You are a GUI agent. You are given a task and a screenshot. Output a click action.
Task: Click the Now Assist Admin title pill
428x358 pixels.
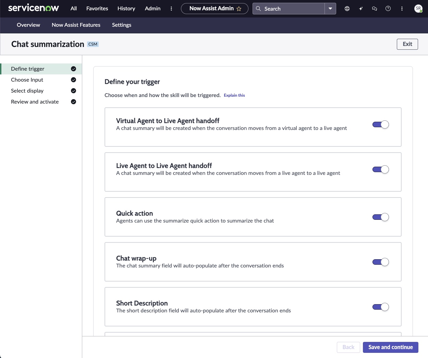[x=215, y=9]
